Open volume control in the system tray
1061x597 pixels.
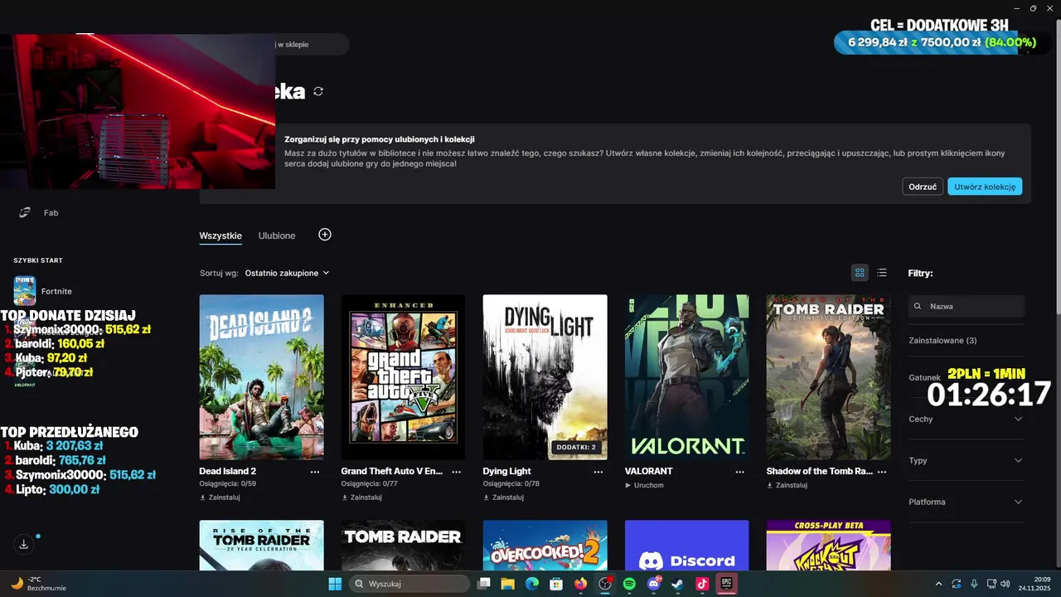[x=1005, y=584]
